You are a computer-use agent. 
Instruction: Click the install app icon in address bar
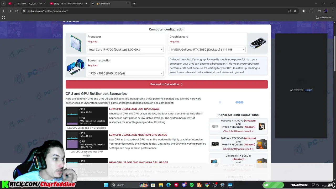pyautogui.click(x=289, y=11)
